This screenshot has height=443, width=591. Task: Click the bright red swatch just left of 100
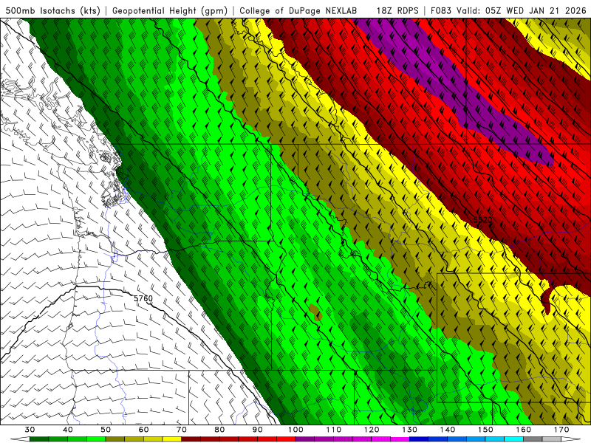[x=286, y=439]
